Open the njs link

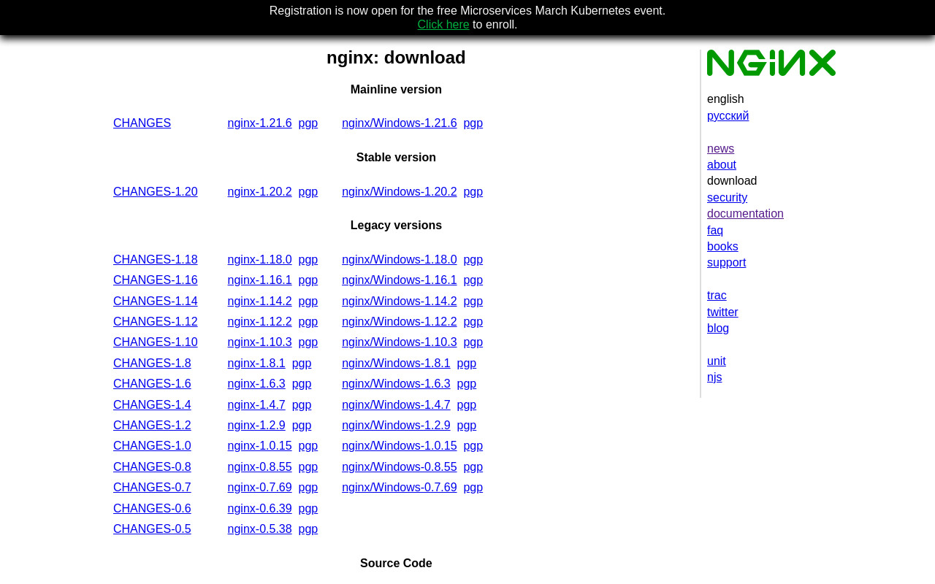pyautogui.click(x=714, y=377)
